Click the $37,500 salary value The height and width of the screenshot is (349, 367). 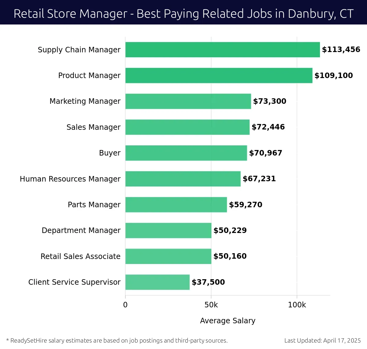click(208, 282)
